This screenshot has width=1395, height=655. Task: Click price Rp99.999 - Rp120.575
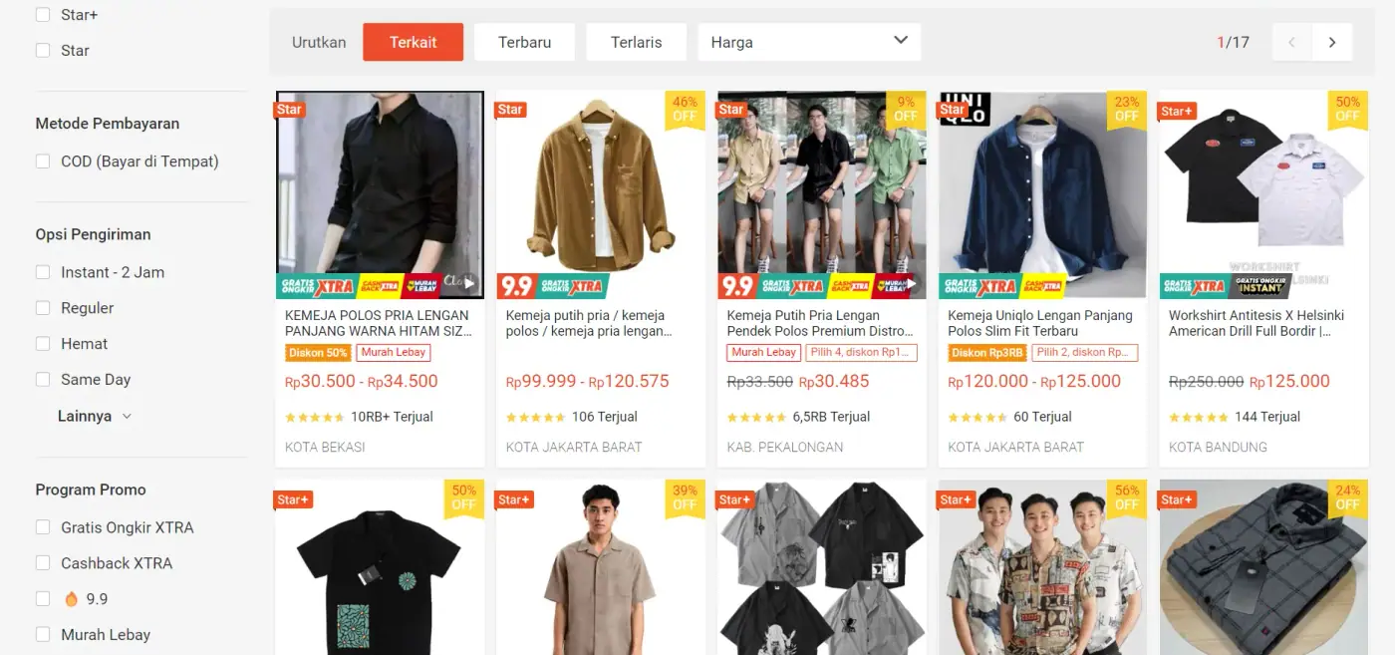coord(588,382)
